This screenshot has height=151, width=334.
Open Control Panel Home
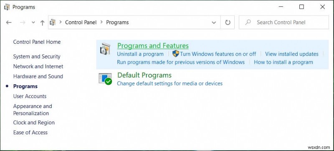click(37, 42)
